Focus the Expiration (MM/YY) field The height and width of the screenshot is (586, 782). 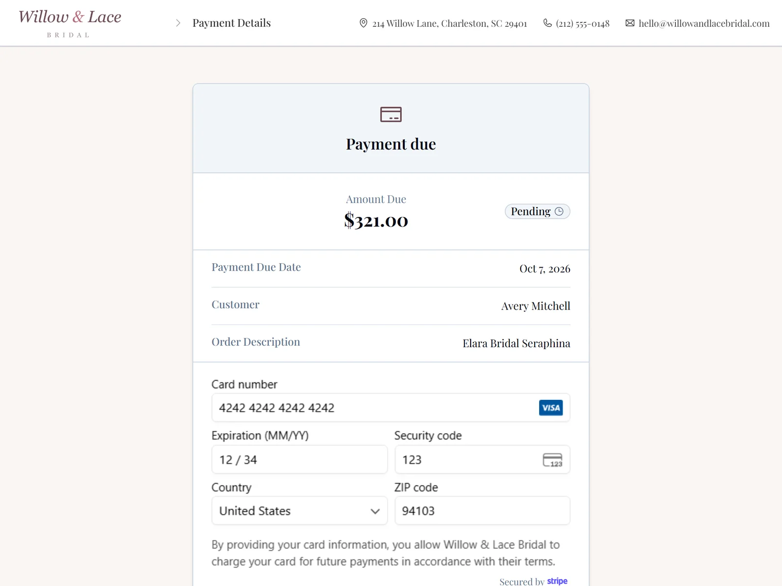[300, 460]
